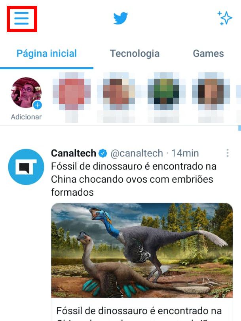Screen dimensions: 241x321
Task: Select the Página inicial tab
Action: (x=47, y=54)
